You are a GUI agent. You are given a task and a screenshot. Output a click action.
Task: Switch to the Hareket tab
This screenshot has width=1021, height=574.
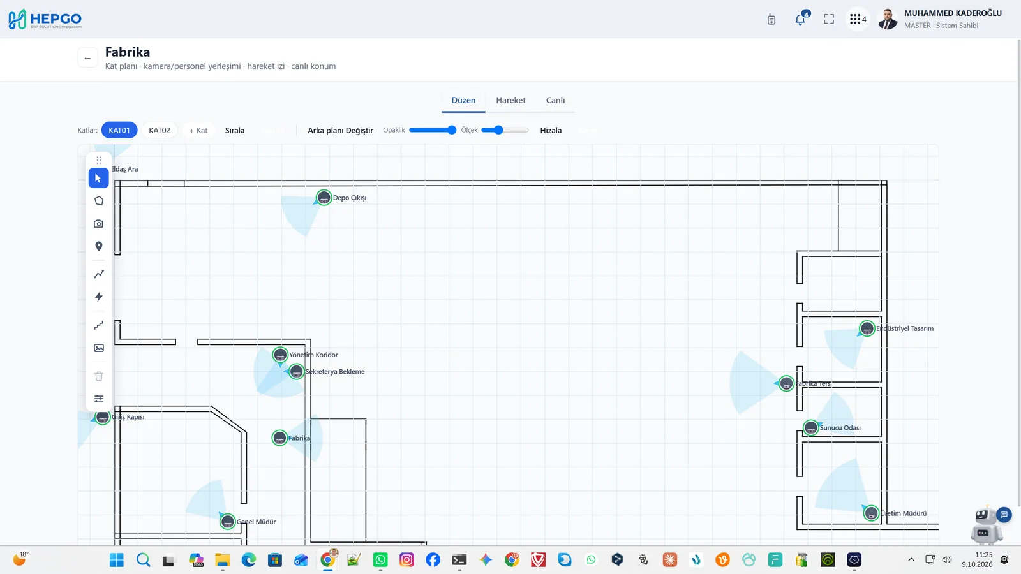[x=511, y=101]
